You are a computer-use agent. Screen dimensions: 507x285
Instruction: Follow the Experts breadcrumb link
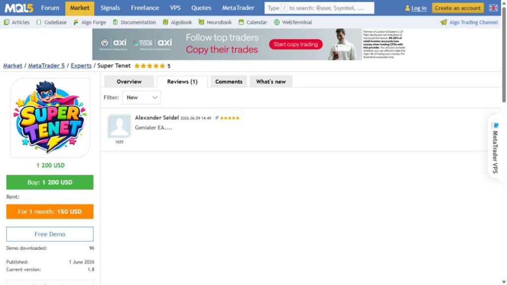(x=81, y=66)
